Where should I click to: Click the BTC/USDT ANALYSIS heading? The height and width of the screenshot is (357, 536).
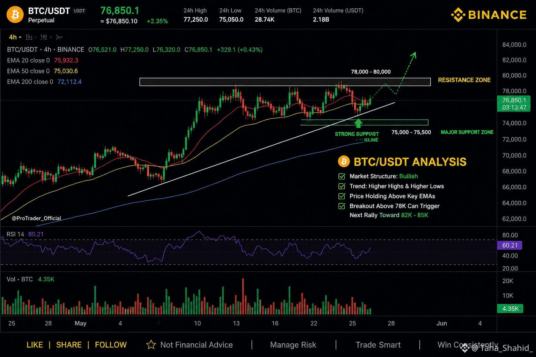pyautogui.click(x=410, y=162)
